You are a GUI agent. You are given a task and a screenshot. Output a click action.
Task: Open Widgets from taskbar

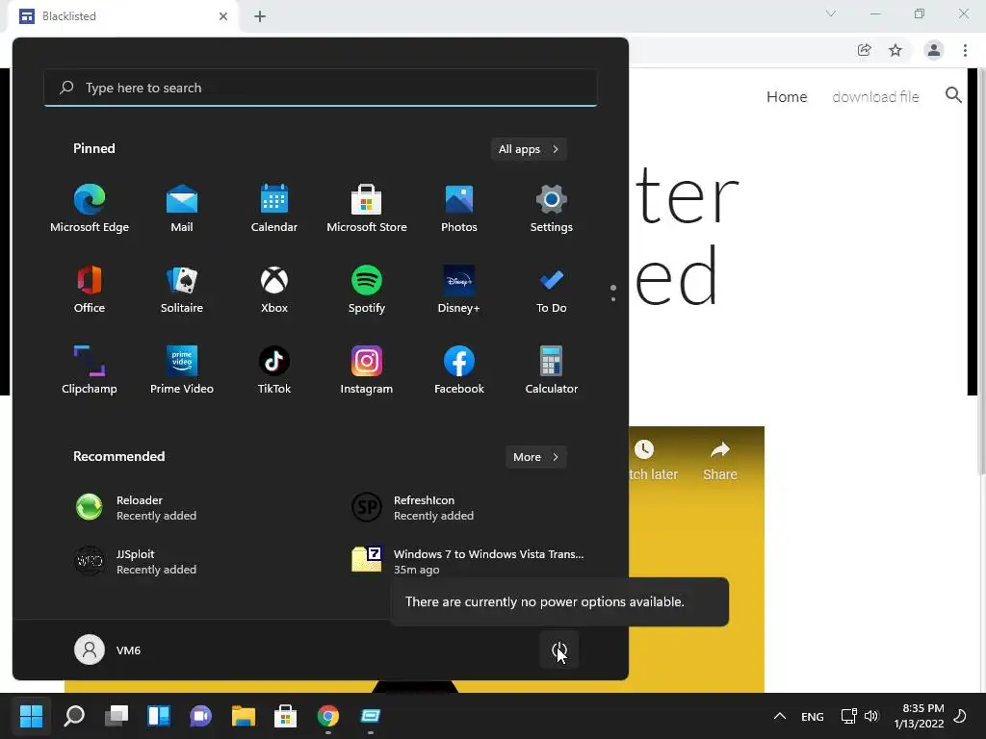pos(159,716)
